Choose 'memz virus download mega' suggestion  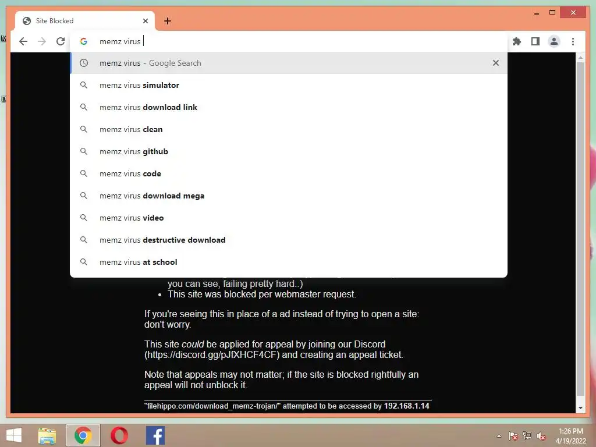pos(289,196)
